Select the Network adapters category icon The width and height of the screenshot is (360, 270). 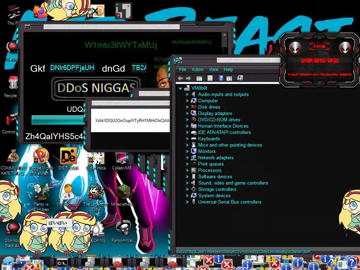(194, 158)
